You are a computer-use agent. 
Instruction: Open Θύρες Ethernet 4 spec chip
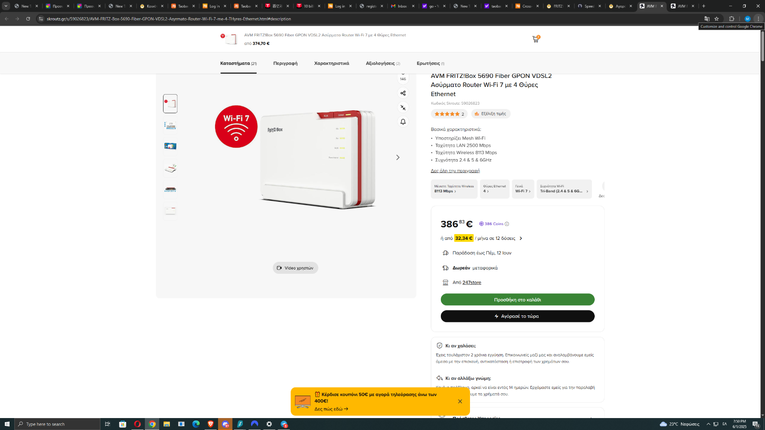coord(494,189)
